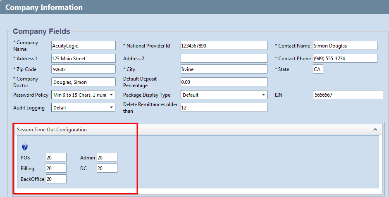Click the empty Address 2 field
The image size is (389, 197).
point(224,59)
